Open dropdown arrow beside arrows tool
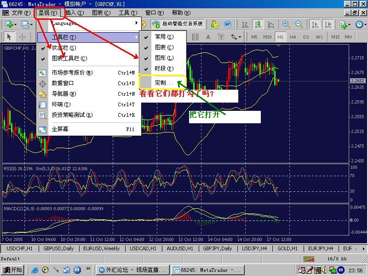This screenshot has width=368, height=276. click(240, 37)
